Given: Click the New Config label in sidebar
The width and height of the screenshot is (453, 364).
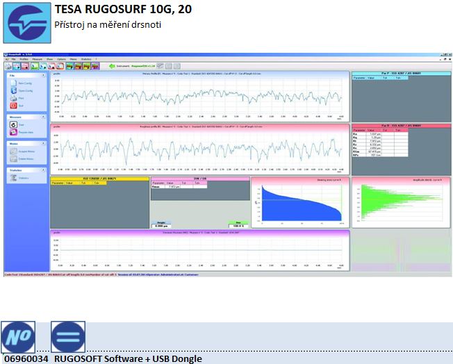Looking at the screenshot, I should [25, 83].
